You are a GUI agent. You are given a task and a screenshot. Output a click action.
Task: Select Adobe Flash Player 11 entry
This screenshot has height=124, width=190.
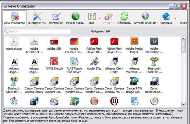click(x=114, y=45)
